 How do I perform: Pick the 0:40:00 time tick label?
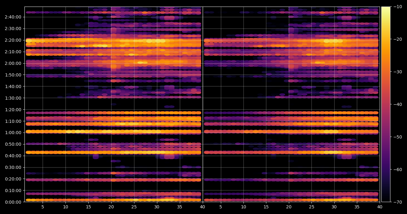pyautogui.click(x=13, y=156)
